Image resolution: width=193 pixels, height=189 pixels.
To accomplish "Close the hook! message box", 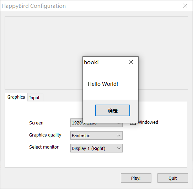I will [x=131, y=62].
